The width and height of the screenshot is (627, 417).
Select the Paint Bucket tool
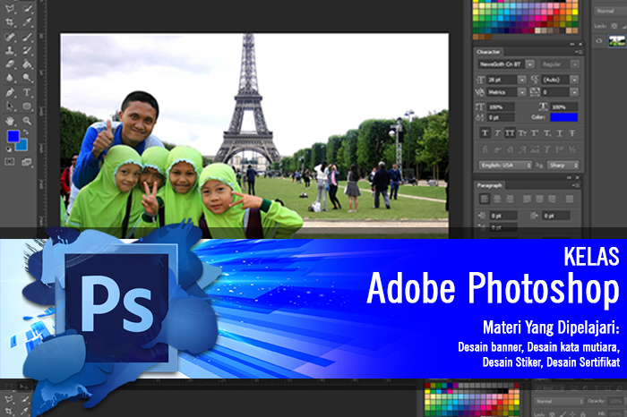tap(27, 64)
